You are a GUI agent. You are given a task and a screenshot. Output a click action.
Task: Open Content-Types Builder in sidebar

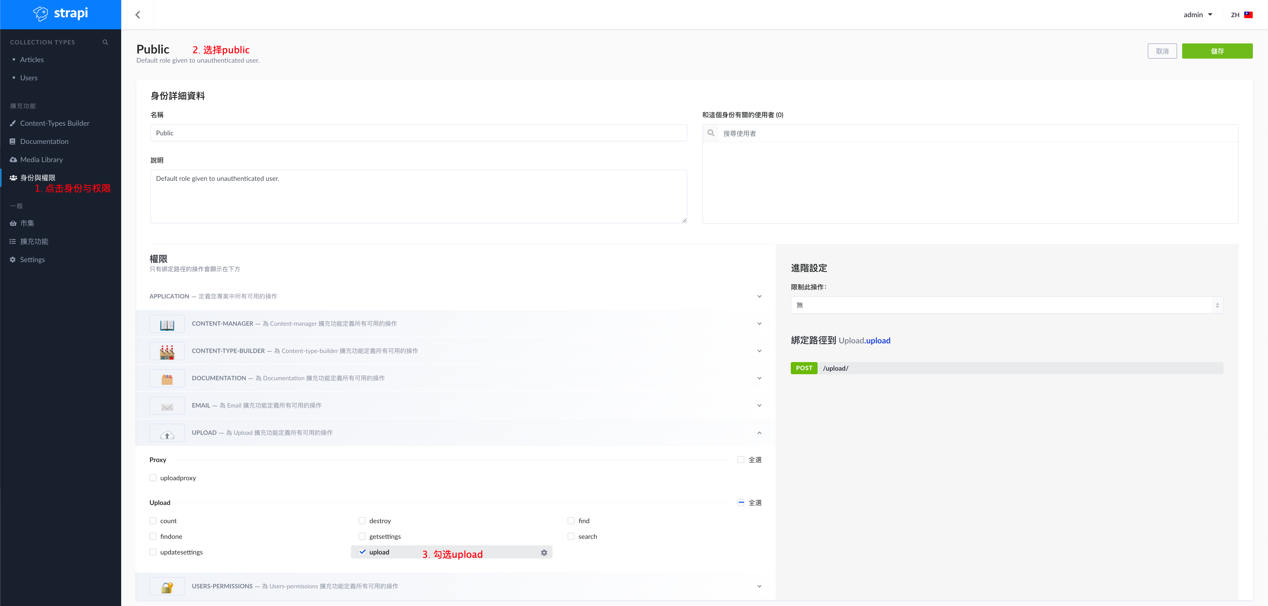pyautogui.click(x=55, y=123)
